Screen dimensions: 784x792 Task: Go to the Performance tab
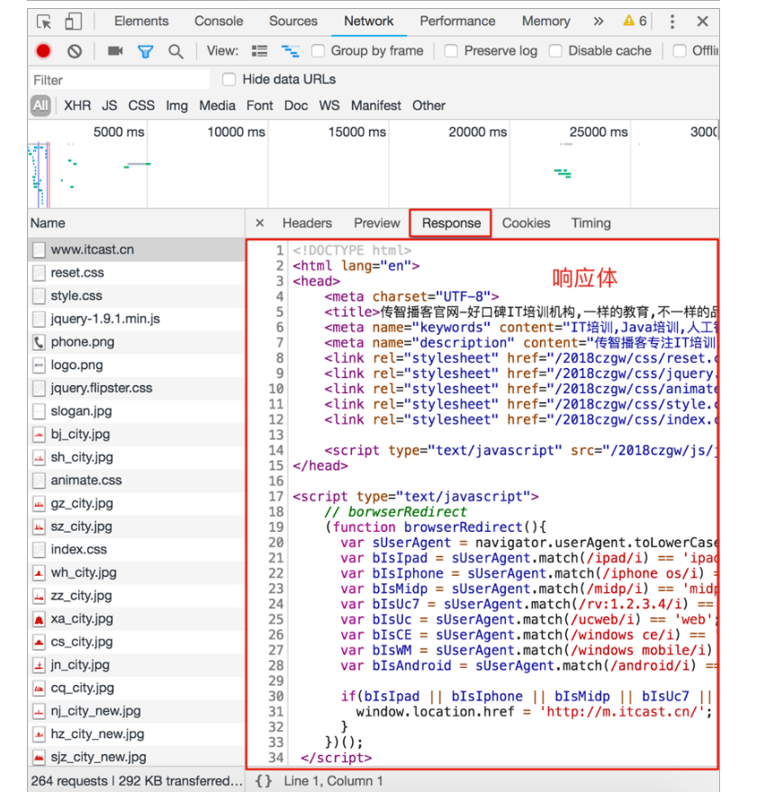point(457,22)
